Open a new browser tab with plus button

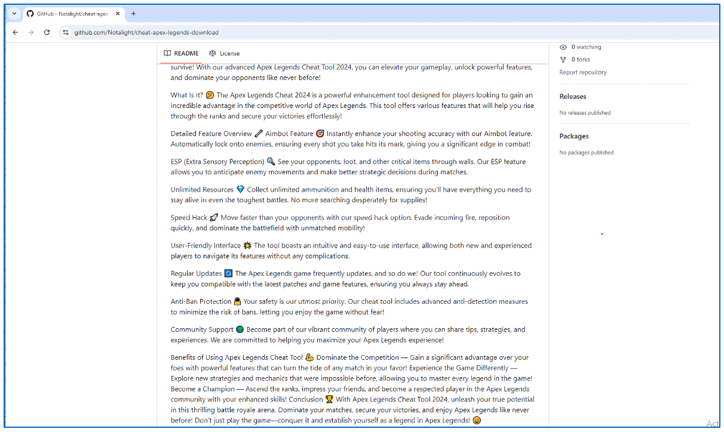pyautogui.click(x=133, y=14)
